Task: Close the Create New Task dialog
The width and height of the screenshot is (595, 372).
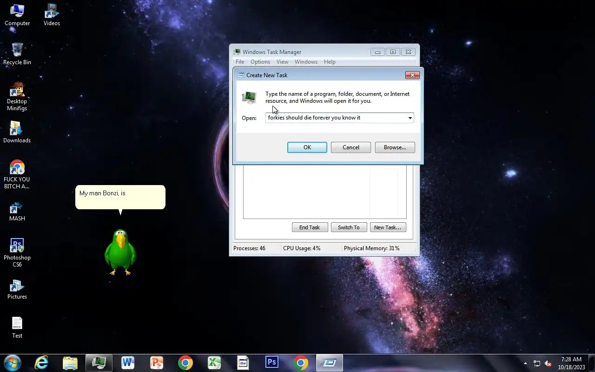Action: click(x=412, y=75)
